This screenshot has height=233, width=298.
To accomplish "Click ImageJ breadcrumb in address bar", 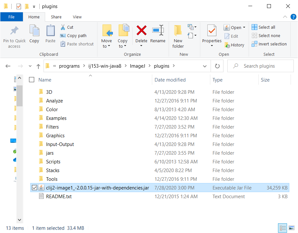I will coord(137,66).
